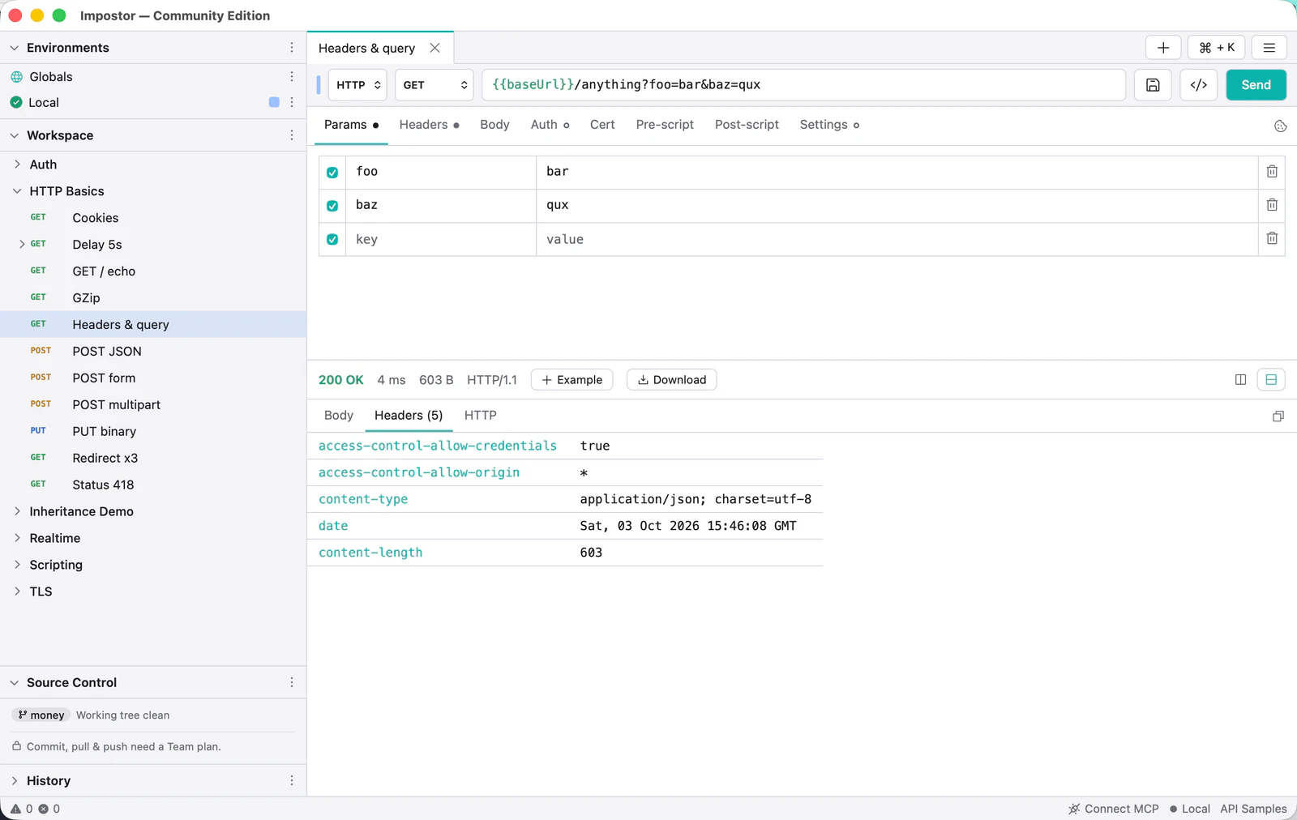Collapse the HTTP Basics folder
The width and height of the screenshot is (1297, 820).
point(17,191)
